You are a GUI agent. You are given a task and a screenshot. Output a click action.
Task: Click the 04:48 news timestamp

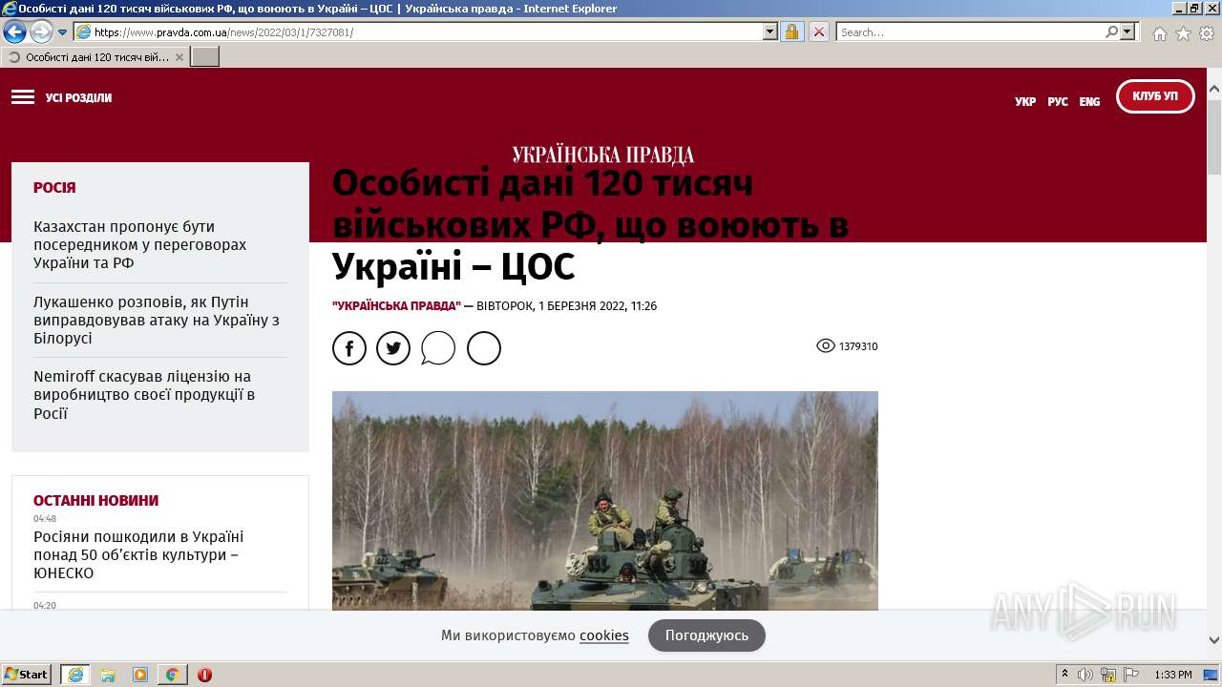pos(45,519)
